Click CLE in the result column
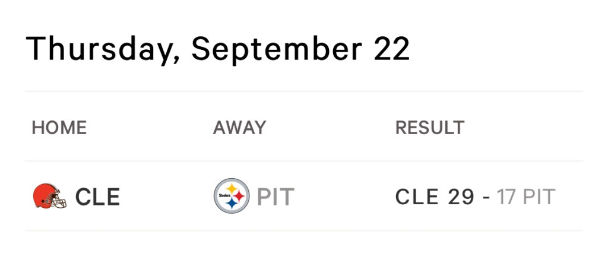This screenshot has width=608, height=266. pyautogui.click(x=417, y=197)
